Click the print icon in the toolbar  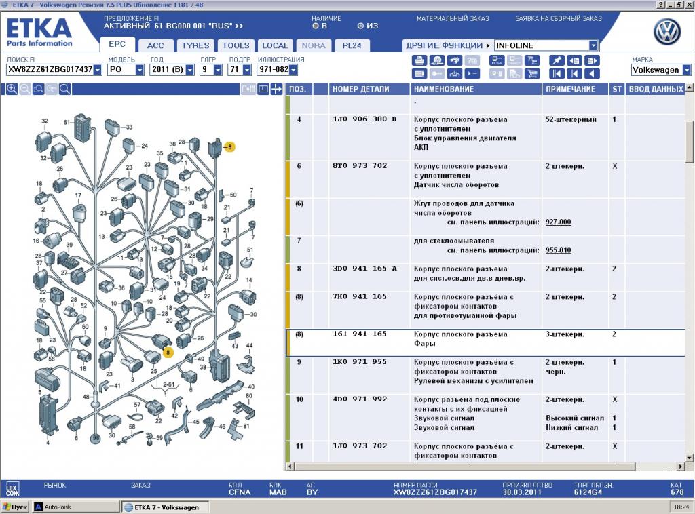click(419, 60)
